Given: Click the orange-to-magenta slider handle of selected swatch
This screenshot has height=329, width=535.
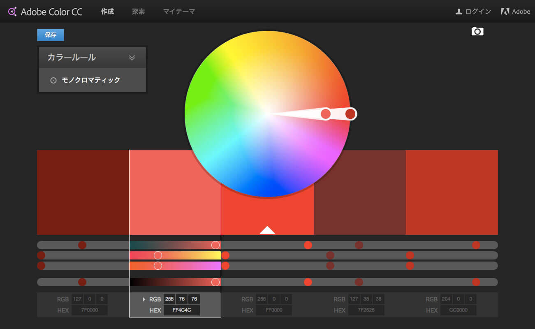Looking at the screenshot, I should [x=158, y=266].
